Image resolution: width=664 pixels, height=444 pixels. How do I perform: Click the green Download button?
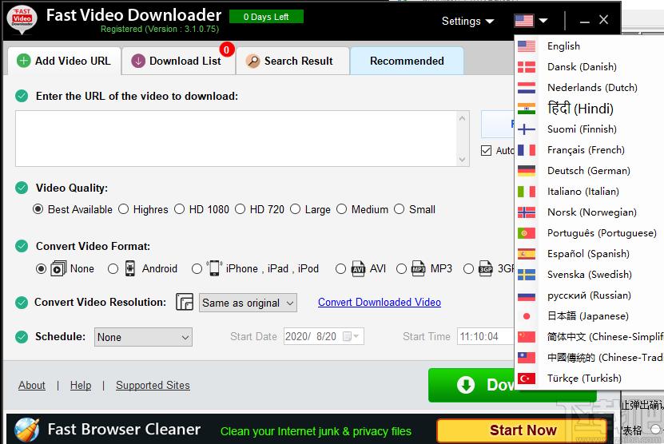[471, 385]
